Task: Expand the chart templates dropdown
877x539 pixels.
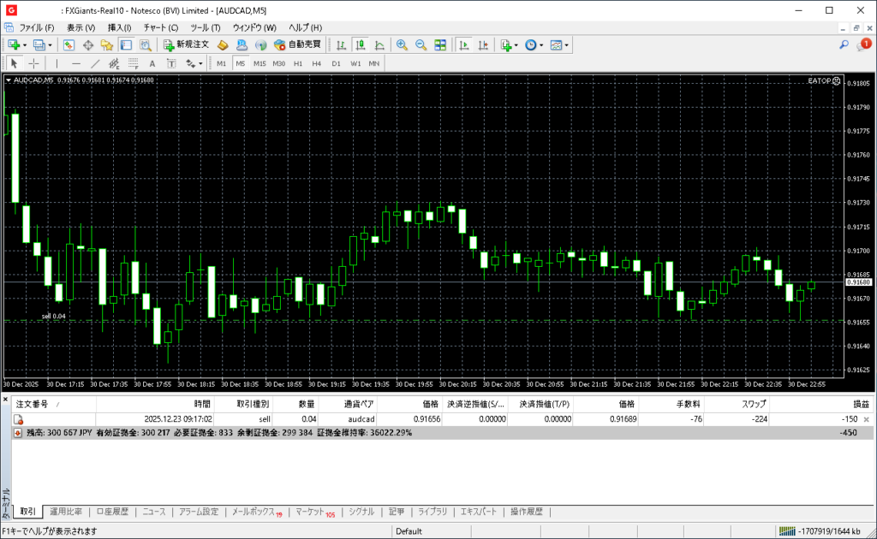Action: pyautogui.click(x=567, y=44)
